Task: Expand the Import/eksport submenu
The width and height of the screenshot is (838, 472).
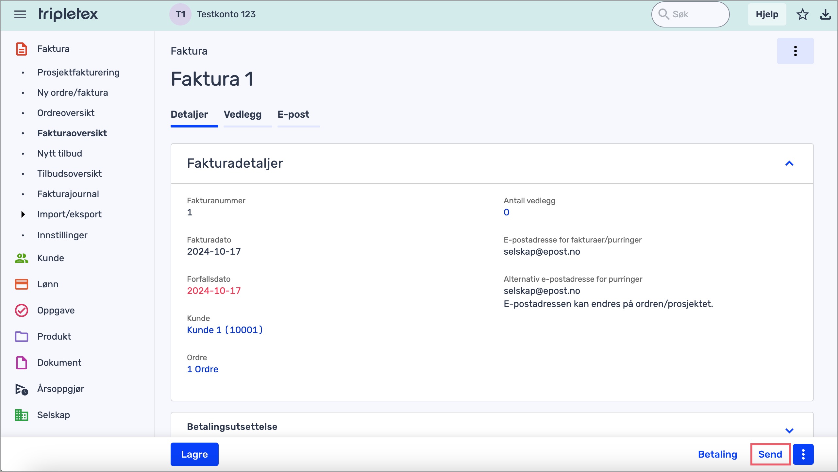Action: 23,214
